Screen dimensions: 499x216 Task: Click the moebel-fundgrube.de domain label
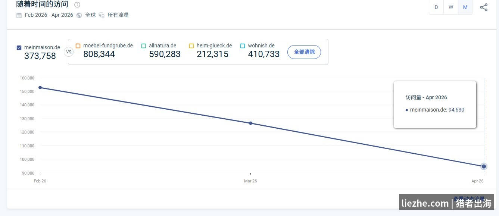tap(108, 46)
